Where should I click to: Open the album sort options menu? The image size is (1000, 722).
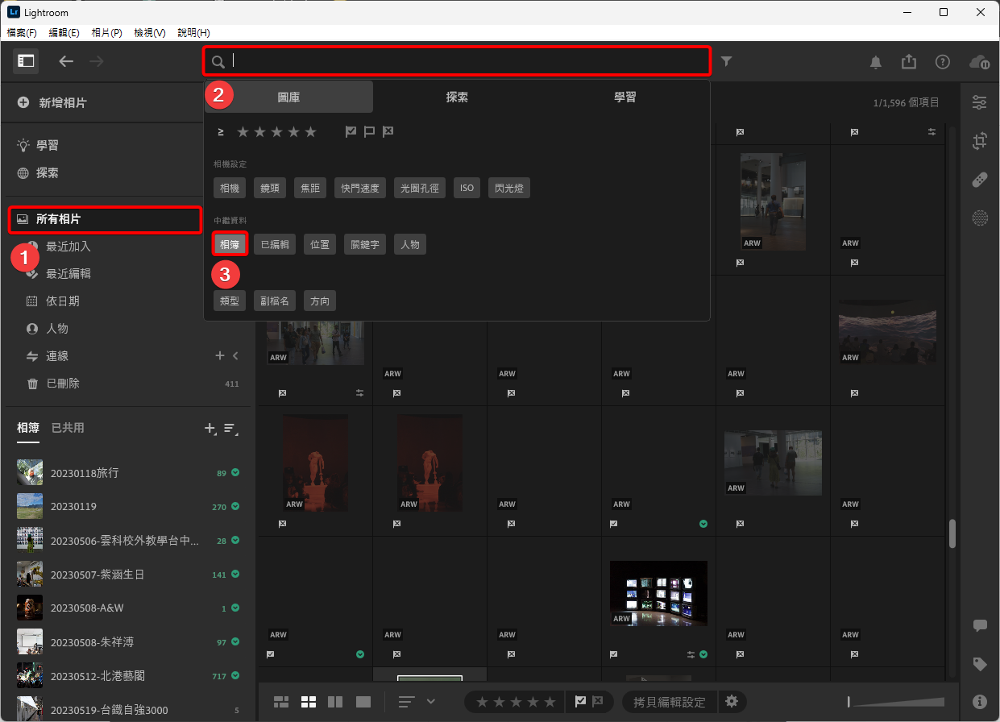230,429
